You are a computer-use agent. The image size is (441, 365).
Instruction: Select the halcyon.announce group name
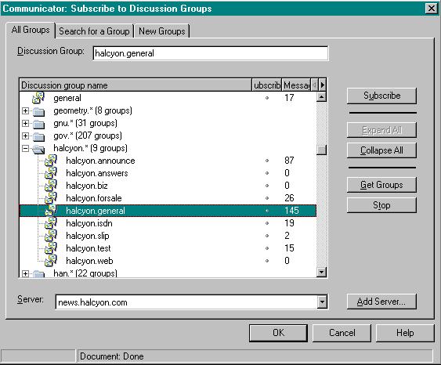coord(100,161)
